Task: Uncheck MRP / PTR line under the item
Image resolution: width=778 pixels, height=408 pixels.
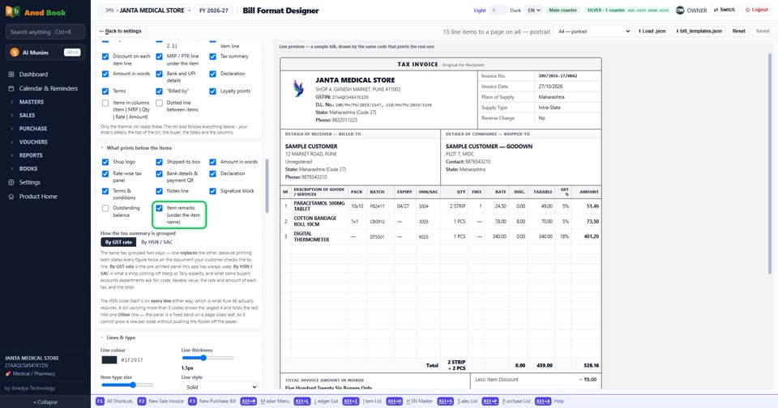Action: (x=159, y=57)
